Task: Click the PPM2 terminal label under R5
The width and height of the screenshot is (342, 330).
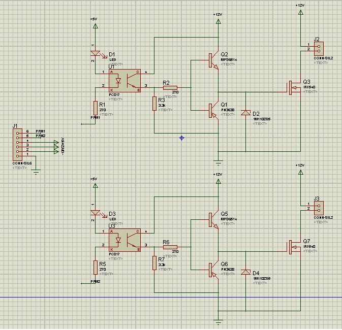Action: (x=96, y=281)
